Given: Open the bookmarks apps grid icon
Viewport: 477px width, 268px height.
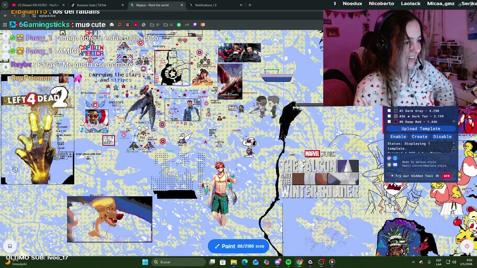Looking at the screenshot, I should click(x=5, y=25).
